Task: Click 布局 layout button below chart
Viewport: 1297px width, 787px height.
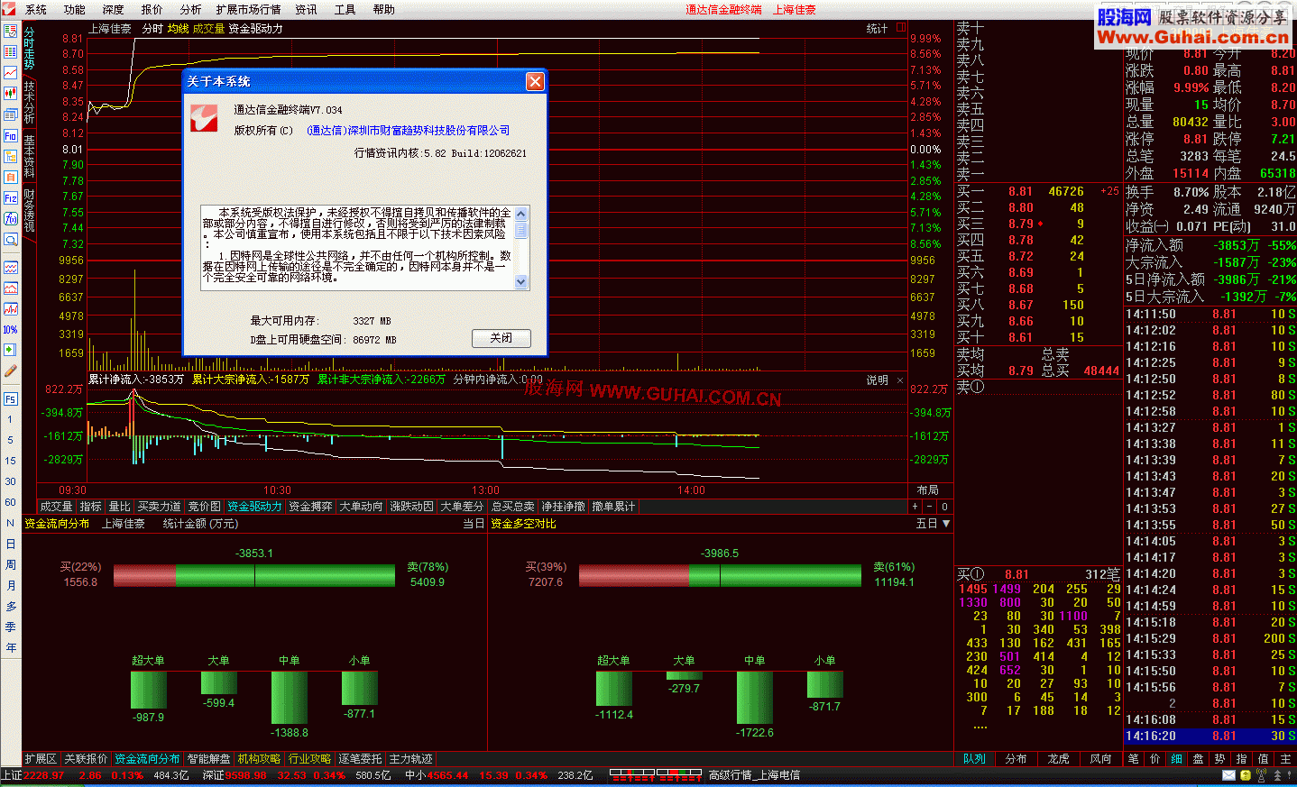Action: tap(927, 490)
